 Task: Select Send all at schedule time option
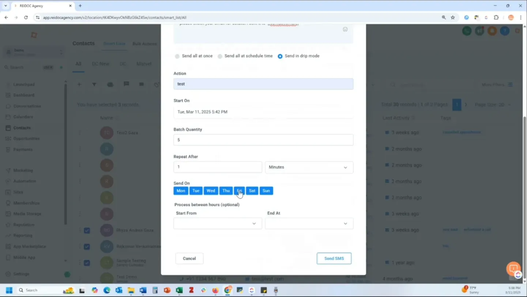coord(220,56)
